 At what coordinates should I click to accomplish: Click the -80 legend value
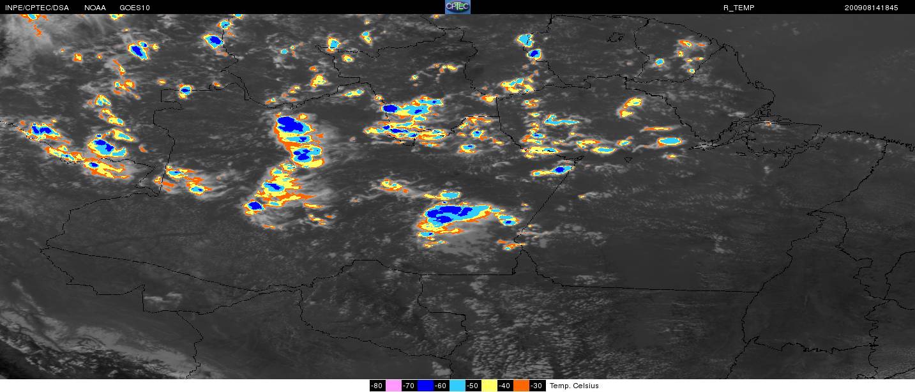(377, 386)
